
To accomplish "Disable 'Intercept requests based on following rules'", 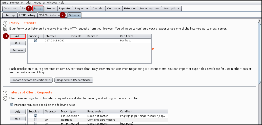I will [11, 105].
